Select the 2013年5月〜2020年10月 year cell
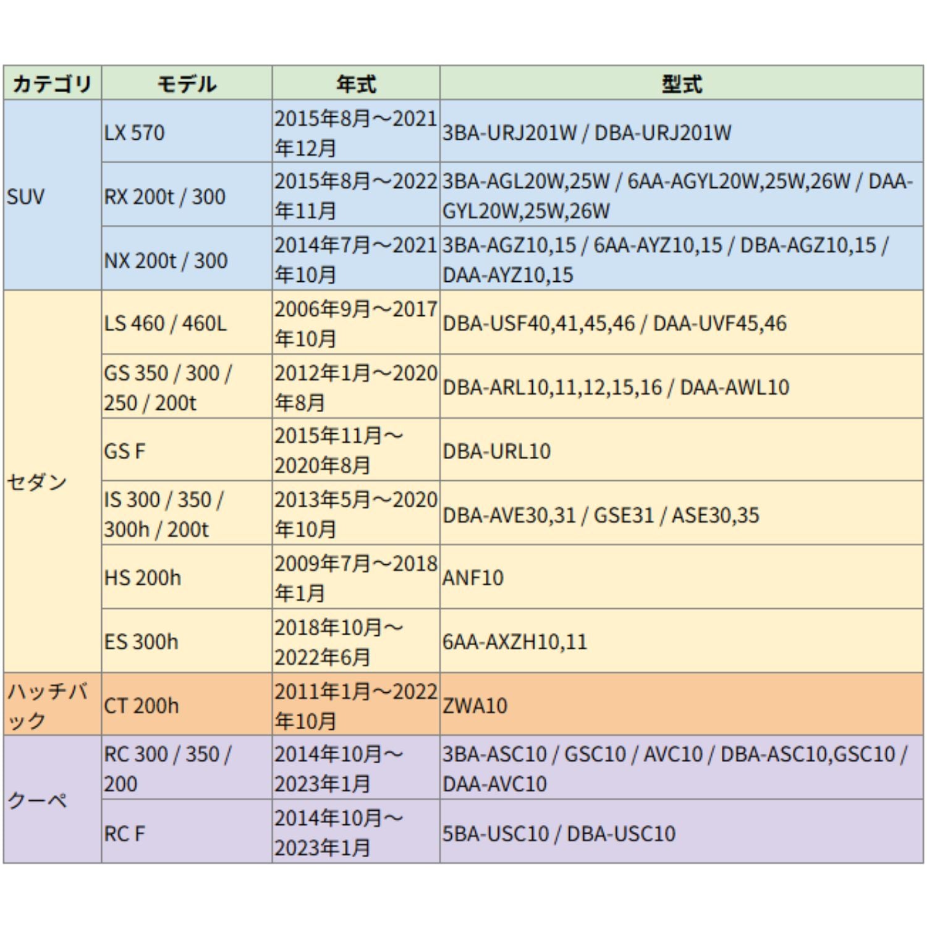927x927 pixels. click(356, 513)
